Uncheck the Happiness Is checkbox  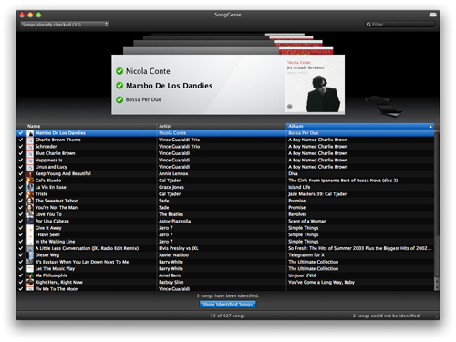pyautogui.click(x=21, y=161)
